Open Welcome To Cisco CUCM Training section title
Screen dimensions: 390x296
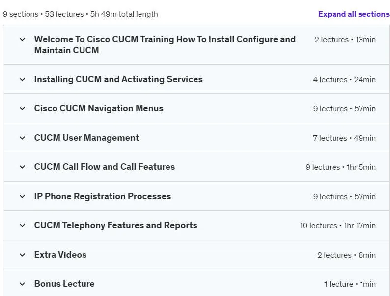pos(165,45)
